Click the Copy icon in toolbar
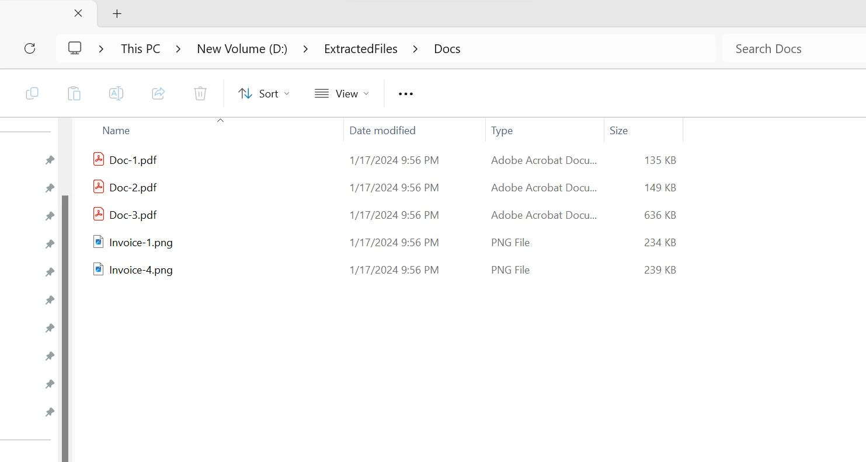Image resolution: width=866 pixels, height=462 pixels. tap(32, 93)
